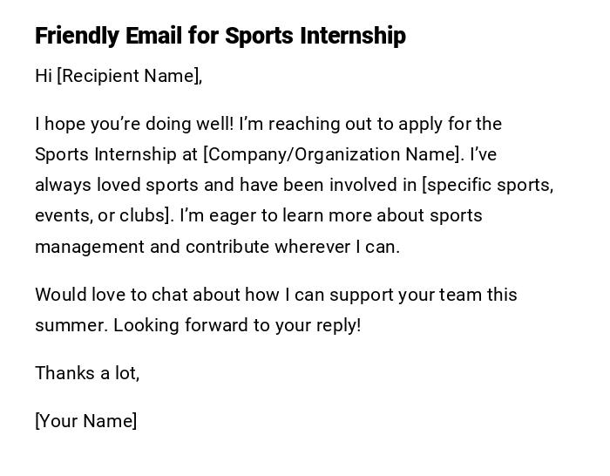The height and width of the screenshot is (476, 610).
Task: Click the words "management and contribute"
Action: [x=152, y=246]
